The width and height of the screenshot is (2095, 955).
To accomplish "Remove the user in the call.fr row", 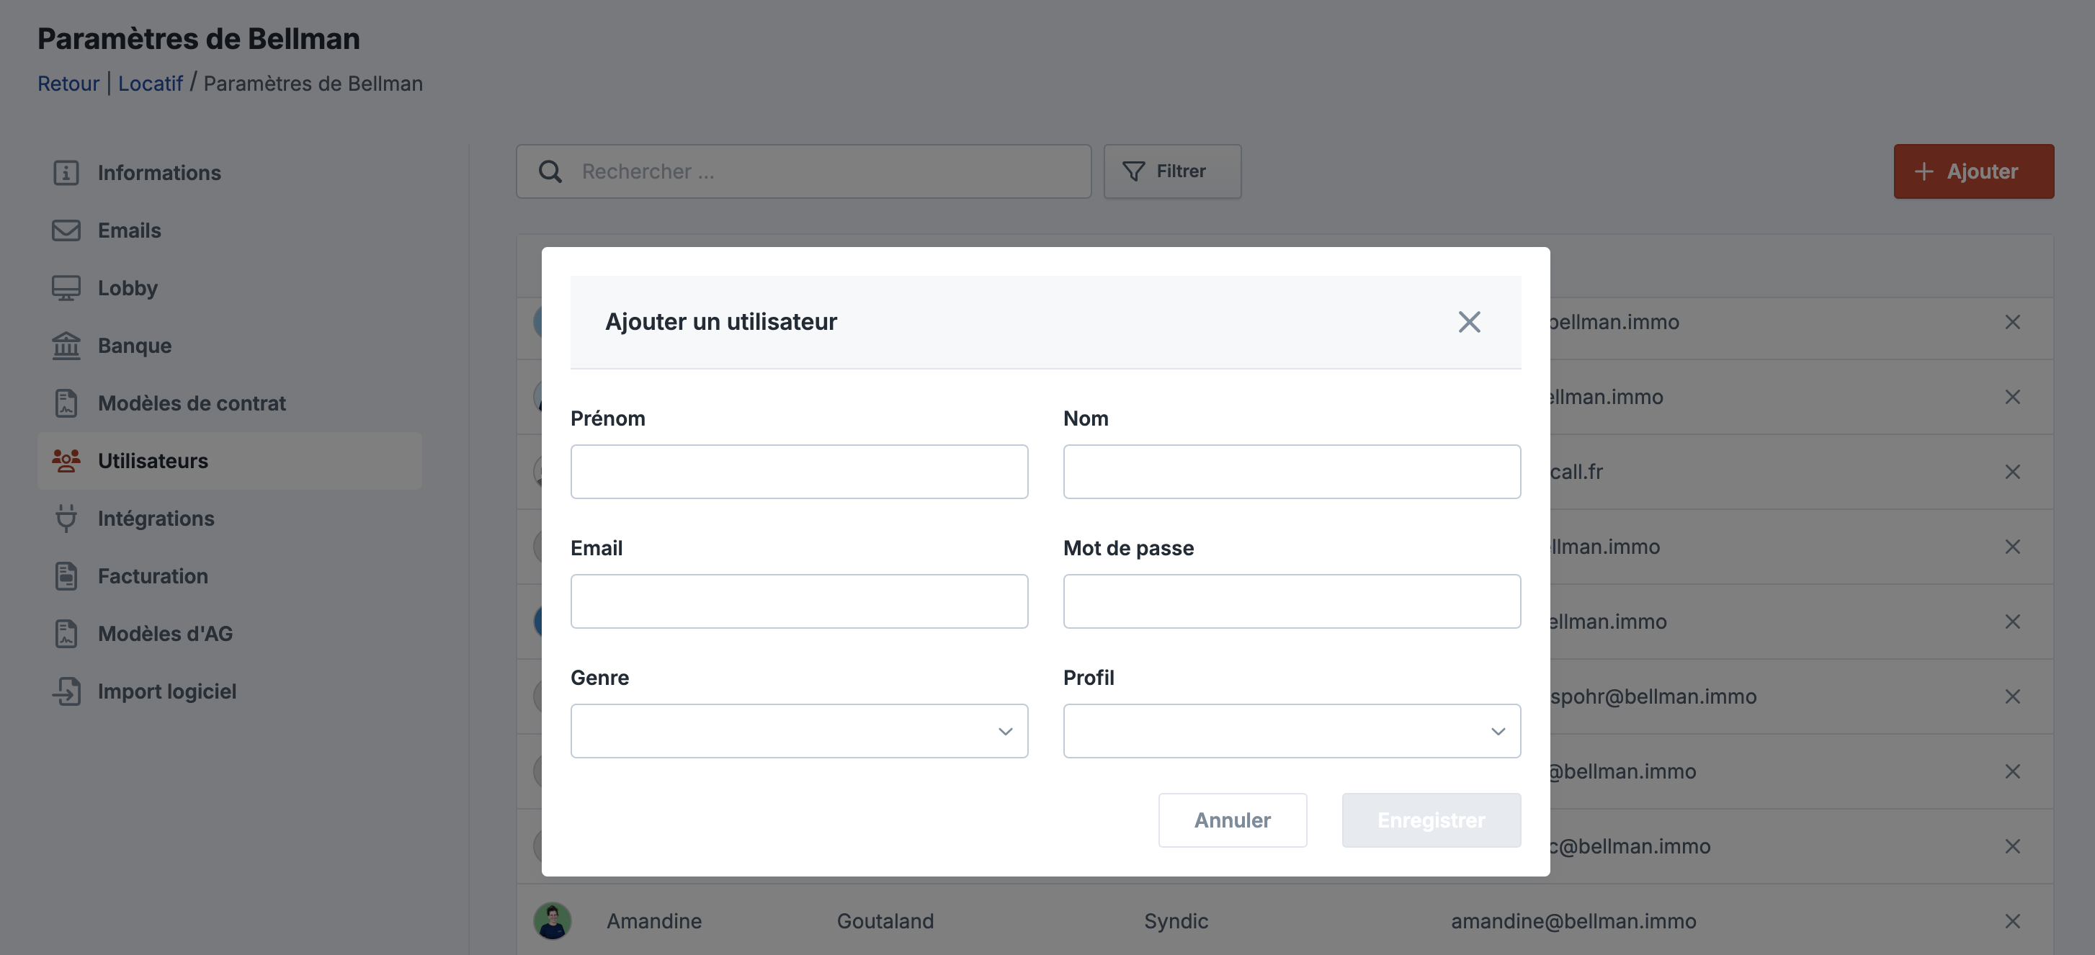I will pos(2012,472).
